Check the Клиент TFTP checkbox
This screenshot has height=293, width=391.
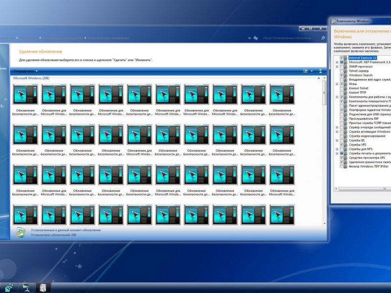341,92
